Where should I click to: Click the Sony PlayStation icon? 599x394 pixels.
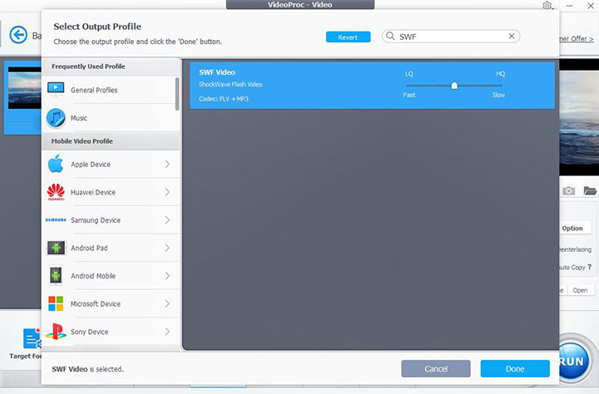56,332
